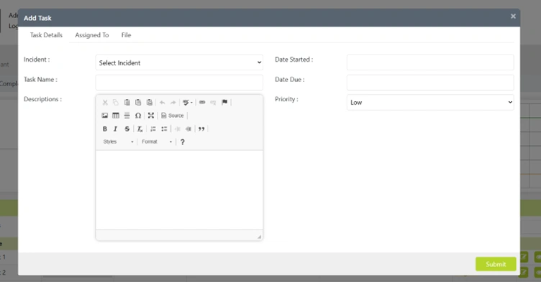Click the Unlink icon
Image resolution: width=541 pixels, height=282 pixels.
[x=213, y=103]
